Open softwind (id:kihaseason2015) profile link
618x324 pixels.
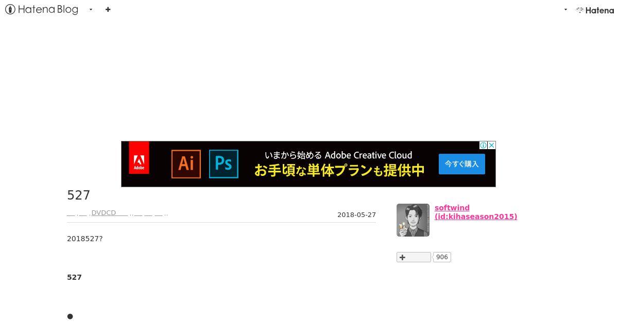pyautogui.click(x=476, y=212)
